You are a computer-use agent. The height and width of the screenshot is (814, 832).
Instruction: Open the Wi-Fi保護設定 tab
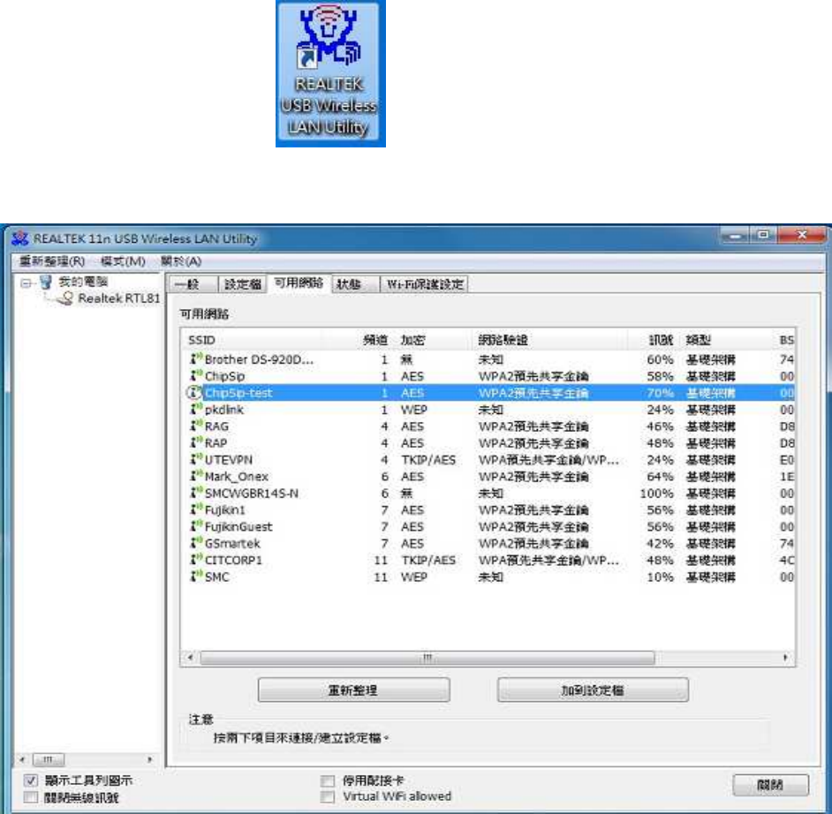click(425, 284)
